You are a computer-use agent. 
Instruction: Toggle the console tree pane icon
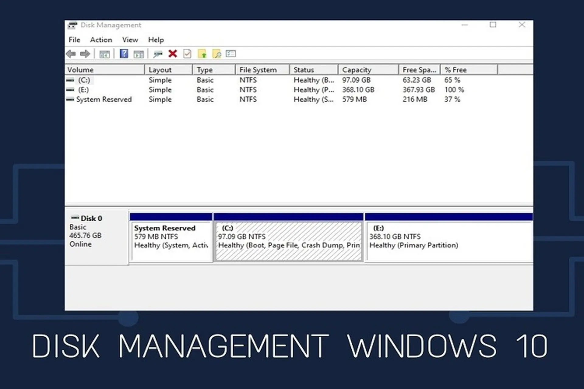104,54
